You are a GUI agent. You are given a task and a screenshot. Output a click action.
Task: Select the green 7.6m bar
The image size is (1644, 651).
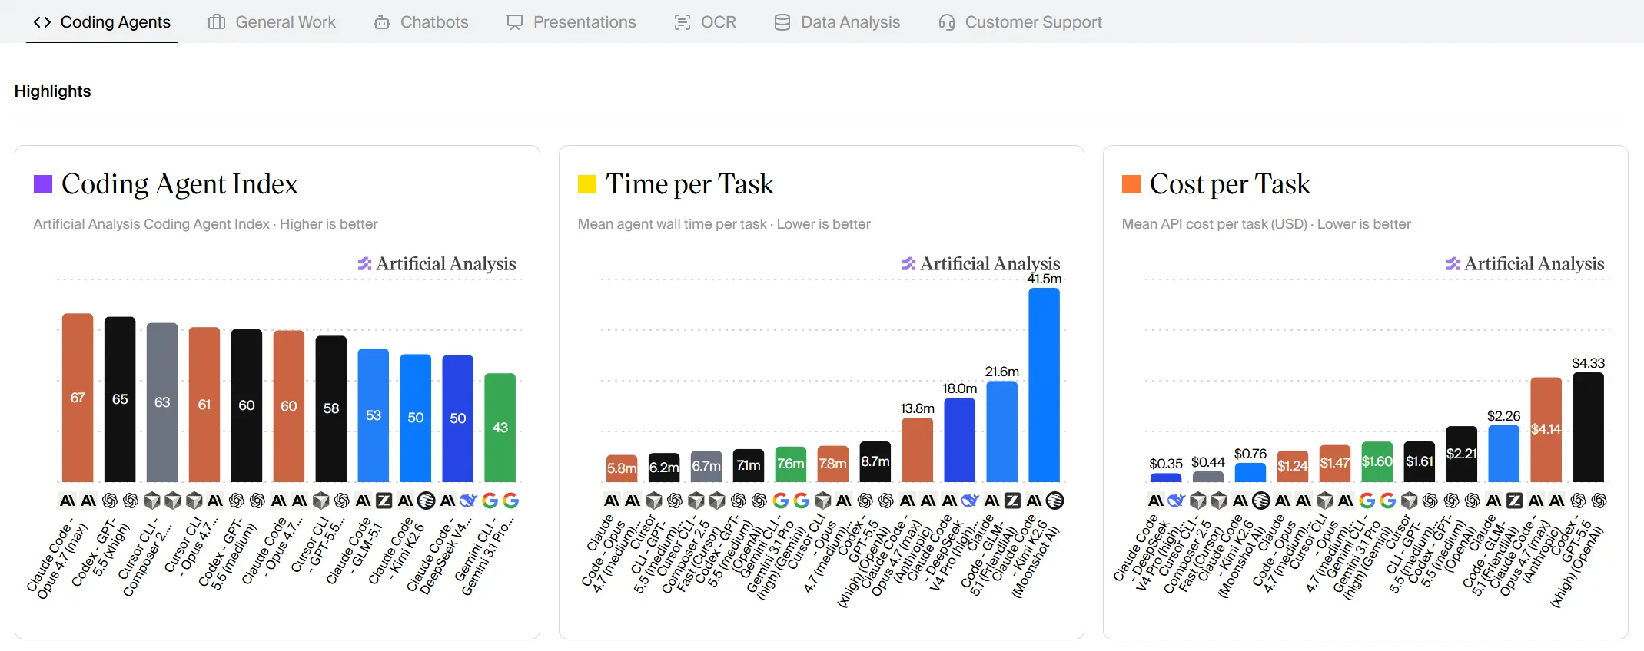point(791,464)
